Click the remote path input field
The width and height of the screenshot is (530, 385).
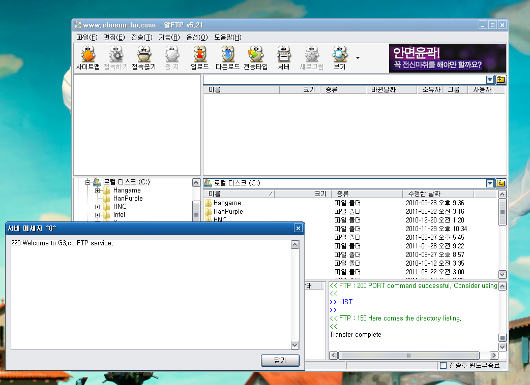pyautogui.click(x=344, y=80)
